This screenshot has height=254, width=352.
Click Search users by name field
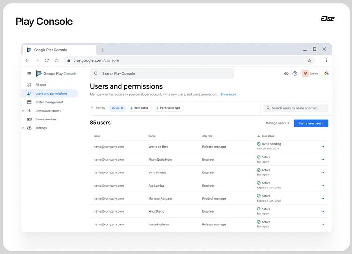(296, 108)
